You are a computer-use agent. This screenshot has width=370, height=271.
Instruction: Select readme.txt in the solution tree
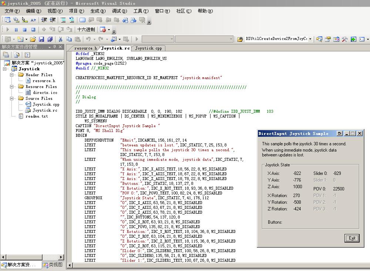click(37, 116)
